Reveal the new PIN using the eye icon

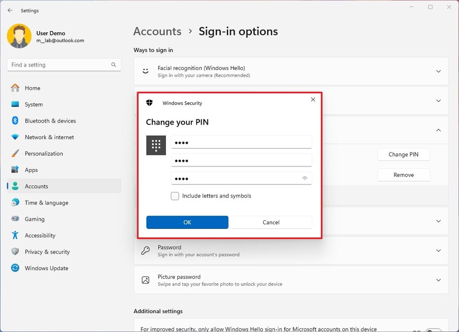(305, 178)
